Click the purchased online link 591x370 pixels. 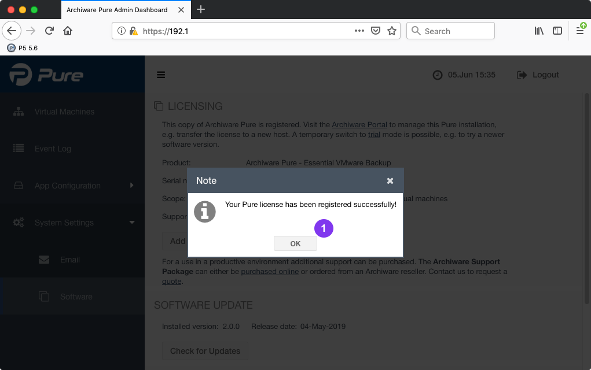(x=270, y=271)
